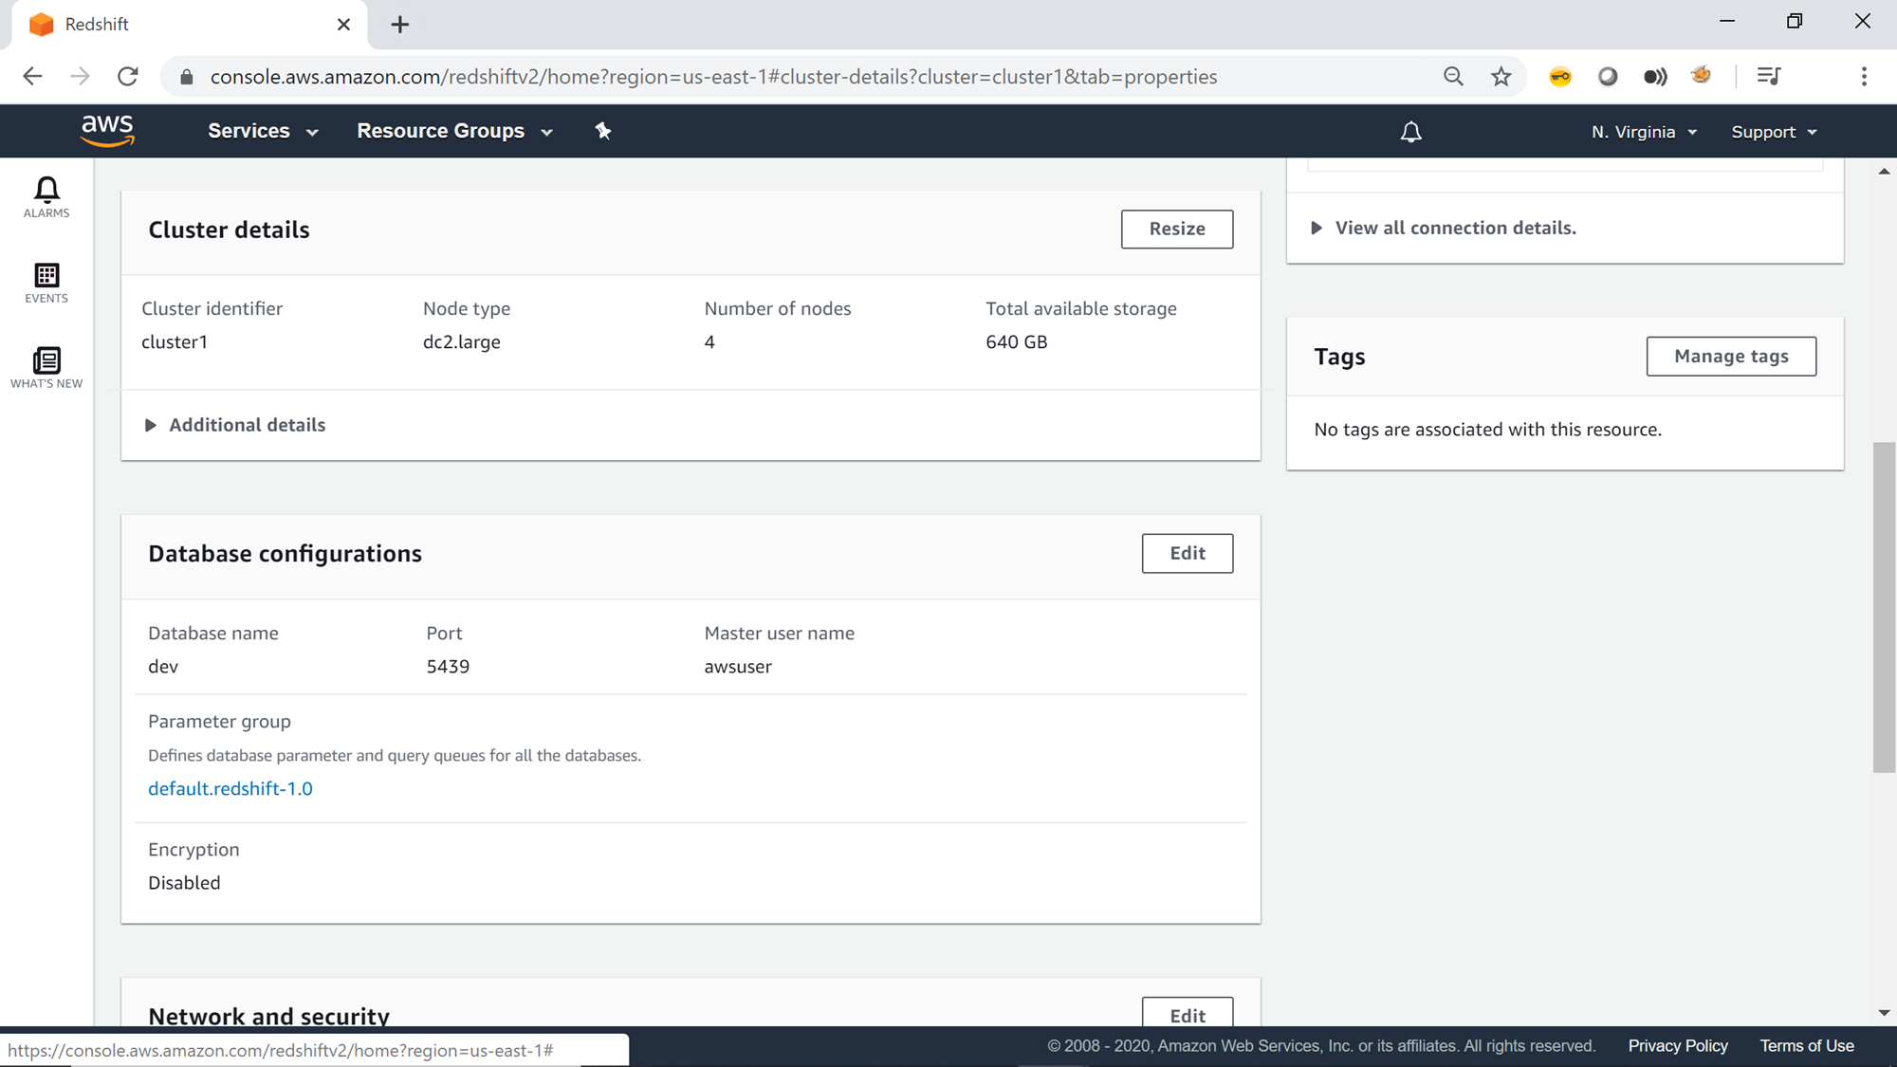This screenshot has height=1067, width=1897.
Task: Click the page vertical scrollbar thumb
Action: [x=1884, y=607]
